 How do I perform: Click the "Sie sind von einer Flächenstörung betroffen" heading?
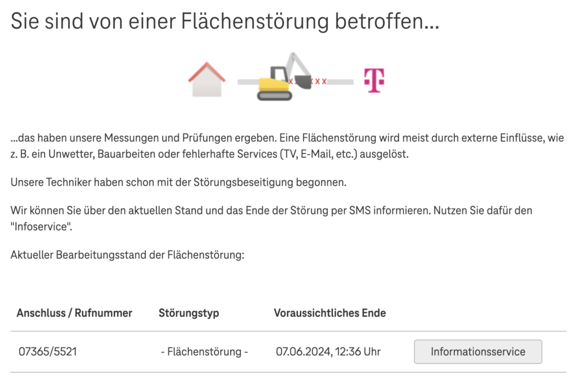pyautogui.click(x=225, y=22)
